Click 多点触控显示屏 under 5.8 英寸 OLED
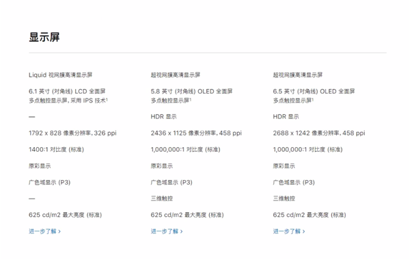The height and width of the screenshot is (260, 410). (x=171, y=101)
